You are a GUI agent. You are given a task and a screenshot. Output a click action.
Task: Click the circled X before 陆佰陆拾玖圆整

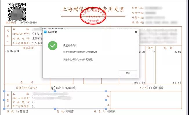(x=53, y=88)
